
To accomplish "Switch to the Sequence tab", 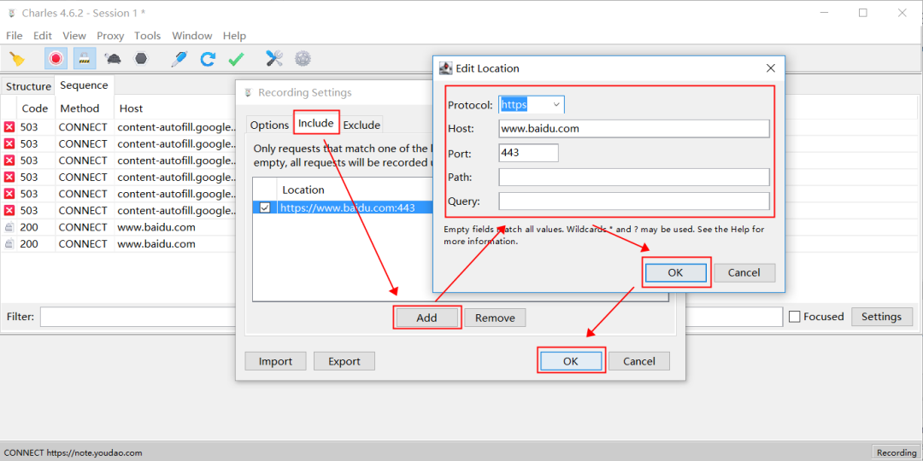I will tap(84, 85).
